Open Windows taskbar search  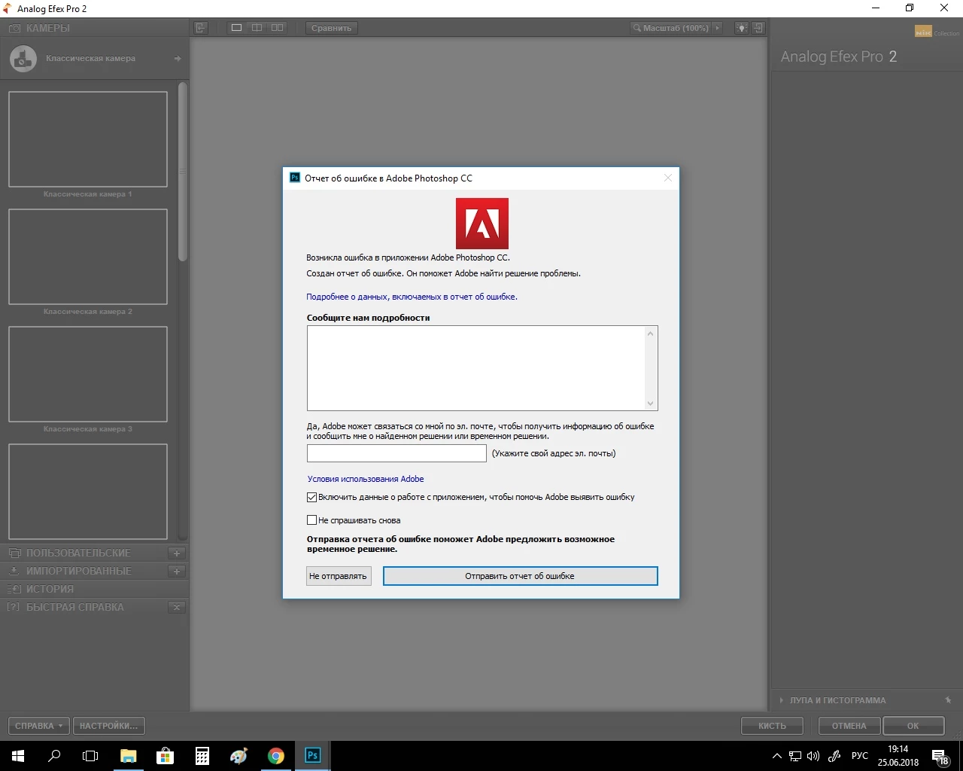click(x=54, y=756)
